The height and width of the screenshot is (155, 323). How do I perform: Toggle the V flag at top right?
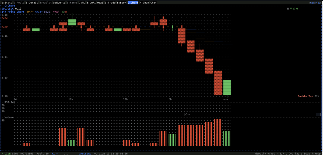point(291,9)
